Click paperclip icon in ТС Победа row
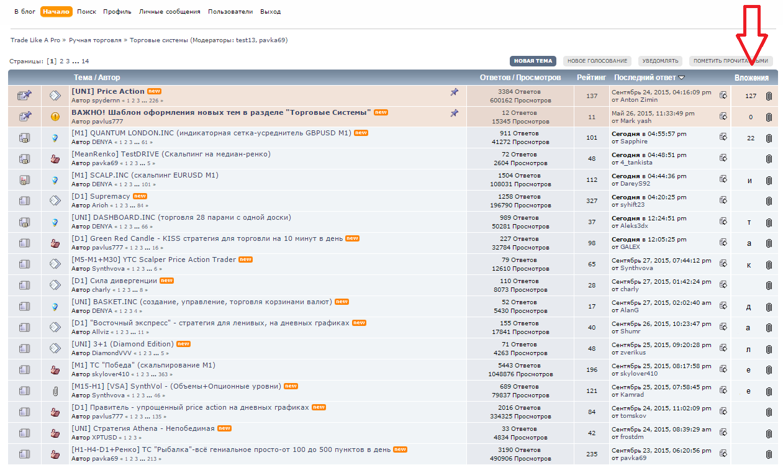Viewport: 783px width, 465px height. click(x=769, y=370)
